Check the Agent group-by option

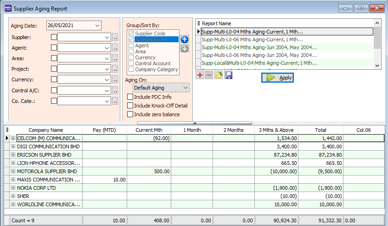[131, 46]
